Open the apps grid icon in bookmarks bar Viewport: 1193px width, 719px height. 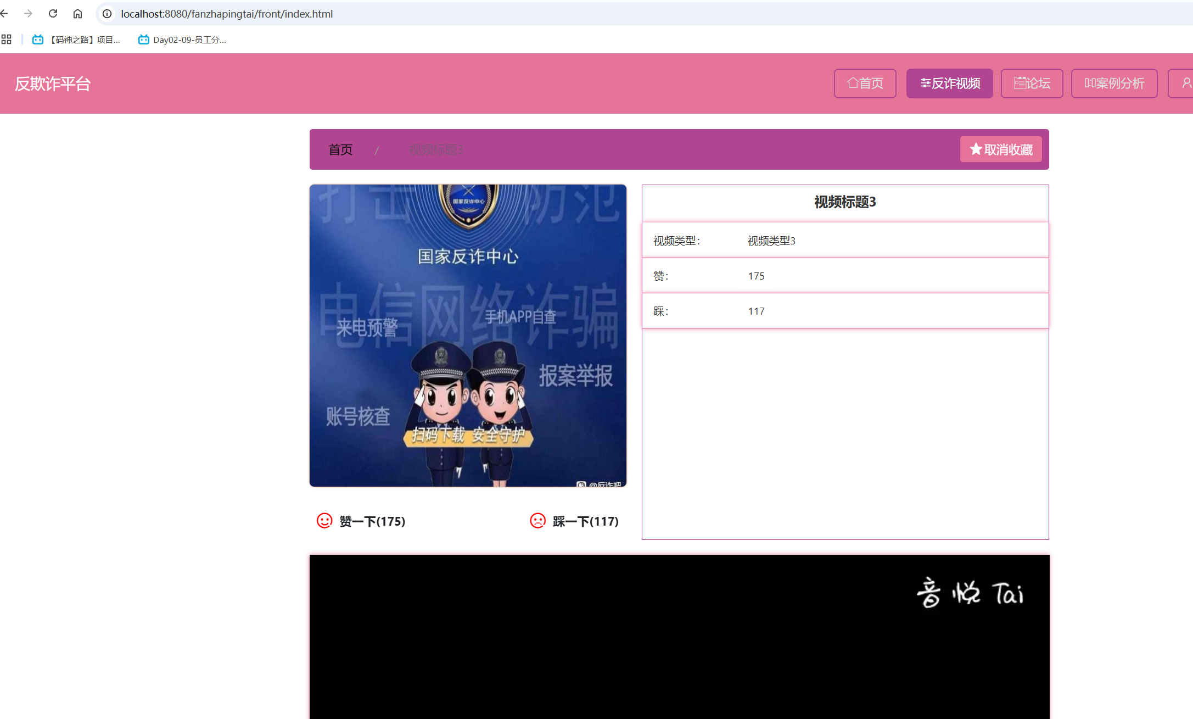pos(7,40)
